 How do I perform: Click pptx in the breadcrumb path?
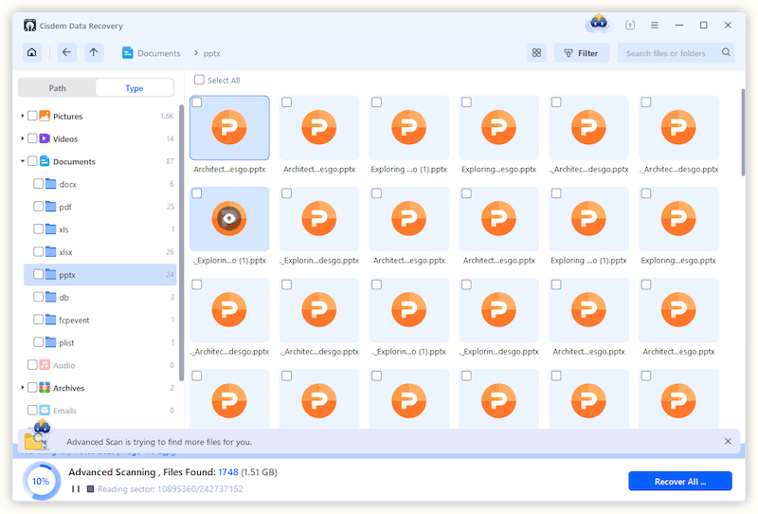[211, 53]
